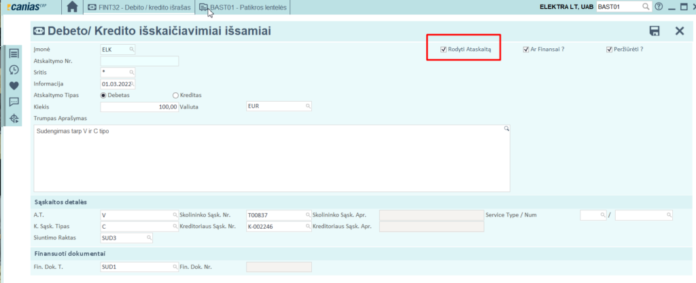This screenshot has height=283, width=696.
Task: Click the Save diskette icon
Action: [655, 31]
